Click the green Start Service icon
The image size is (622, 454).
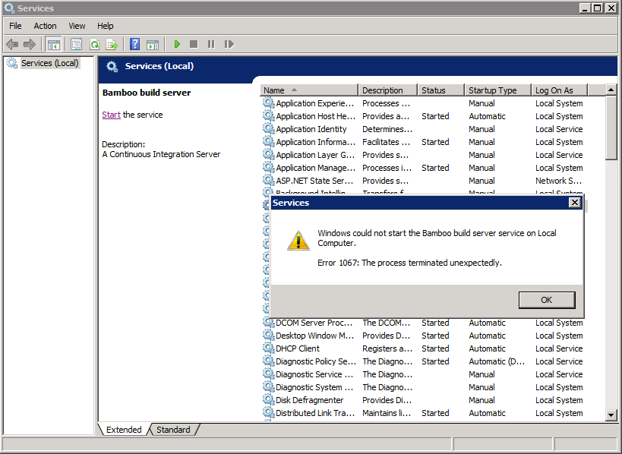[177, 44]
